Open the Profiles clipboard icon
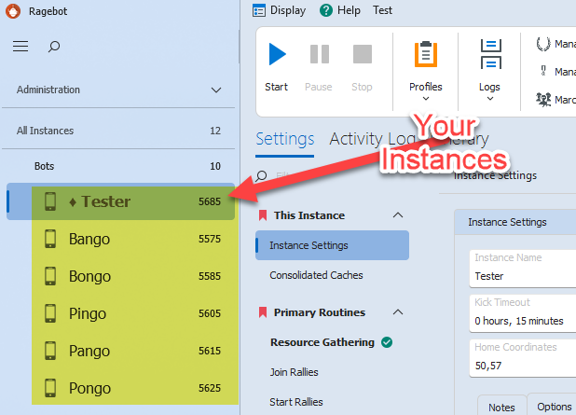Viewport: 576px width, 415px height. [426, 55]
